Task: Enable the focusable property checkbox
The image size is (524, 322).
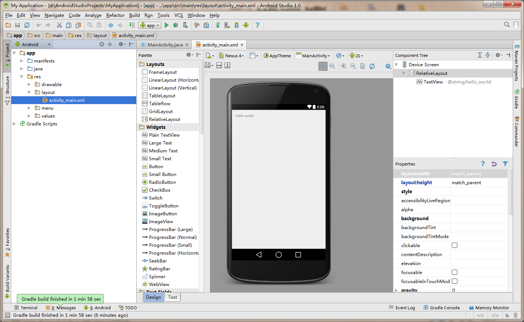Action: click(x=455, y=272)
